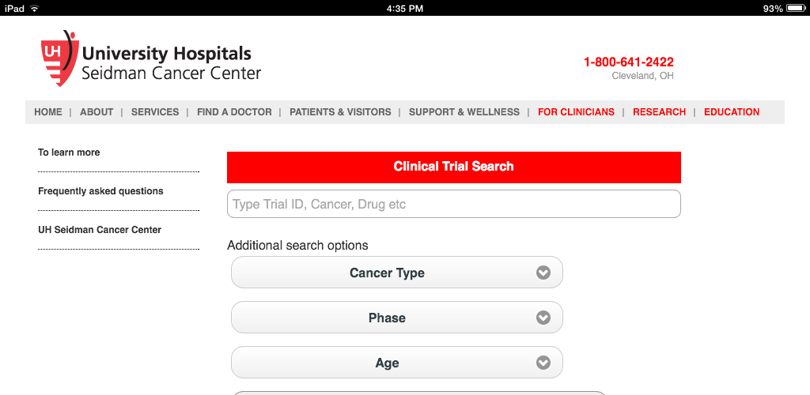Go to the HOME menu item

pyautogui.click(x=48, y=112)
